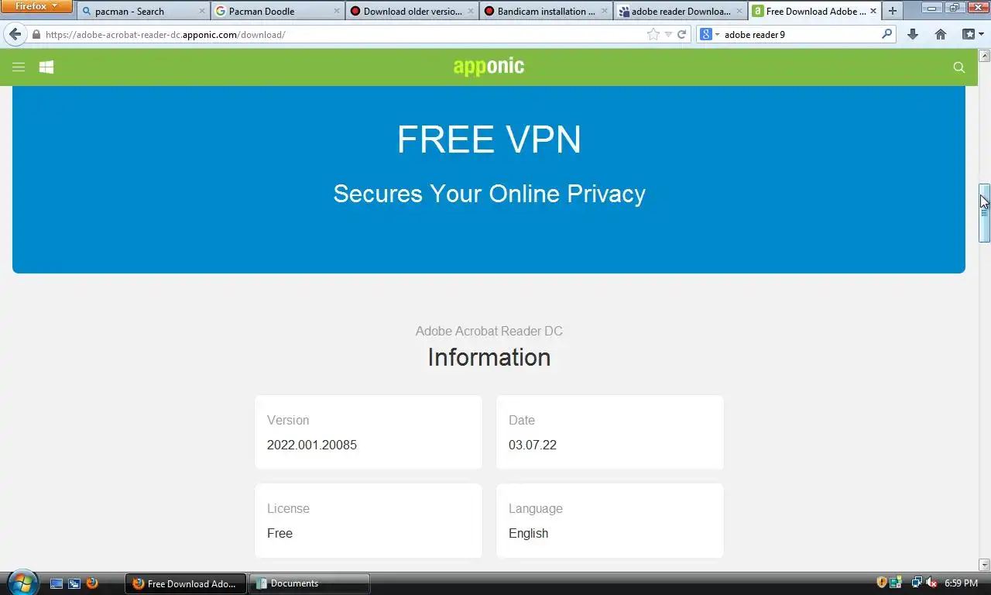Bookmark this page with the star icon
The width and height of the screenshot is (991, 595).
(x=653, y=34)
